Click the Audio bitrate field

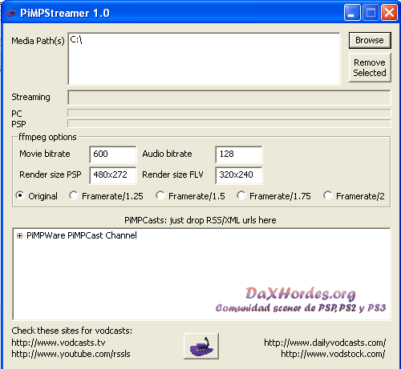[x=239, y=154]
